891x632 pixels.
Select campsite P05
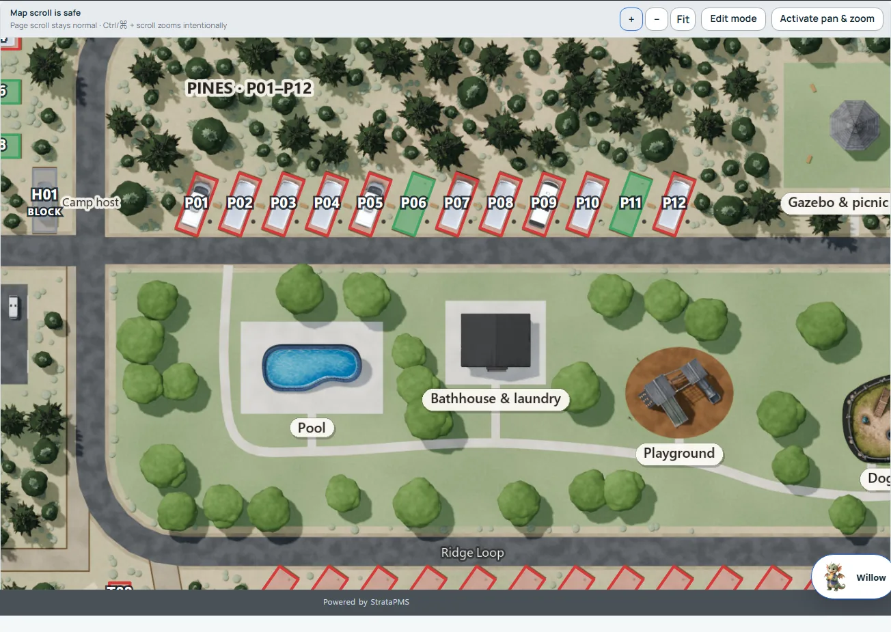pyautogui.click(x=370, y=204)
